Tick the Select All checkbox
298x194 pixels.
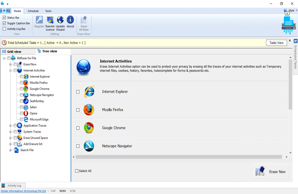[x=77, y=171]
